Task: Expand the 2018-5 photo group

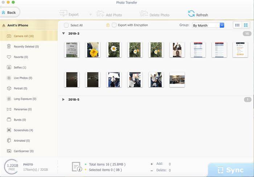Action: tap(64, 99)
